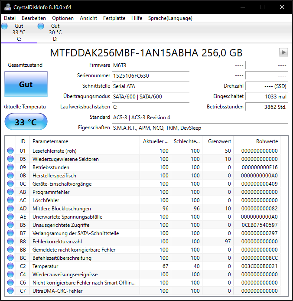Click raw value 0CEB07540597
293x301 pixels.
pyautogui.click(x=260, y=225)
